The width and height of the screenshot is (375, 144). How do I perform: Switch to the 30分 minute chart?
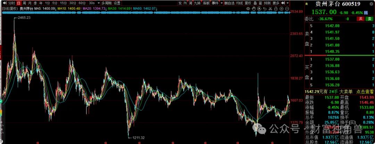point(73,3)
